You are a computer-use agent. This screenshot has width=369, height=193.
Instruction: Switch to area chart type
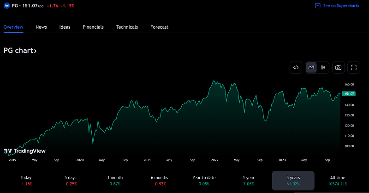[311, 67]
